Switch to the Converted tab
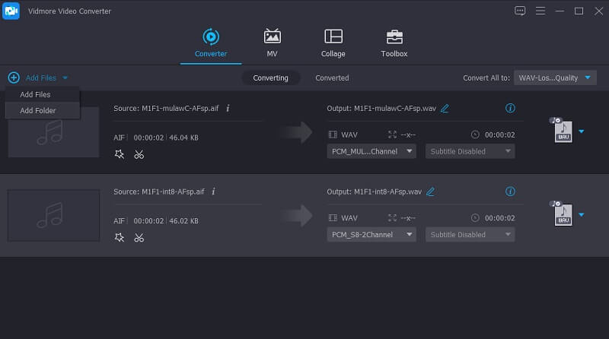The height and width of the screenshot is (339, 609). [332, 78]
